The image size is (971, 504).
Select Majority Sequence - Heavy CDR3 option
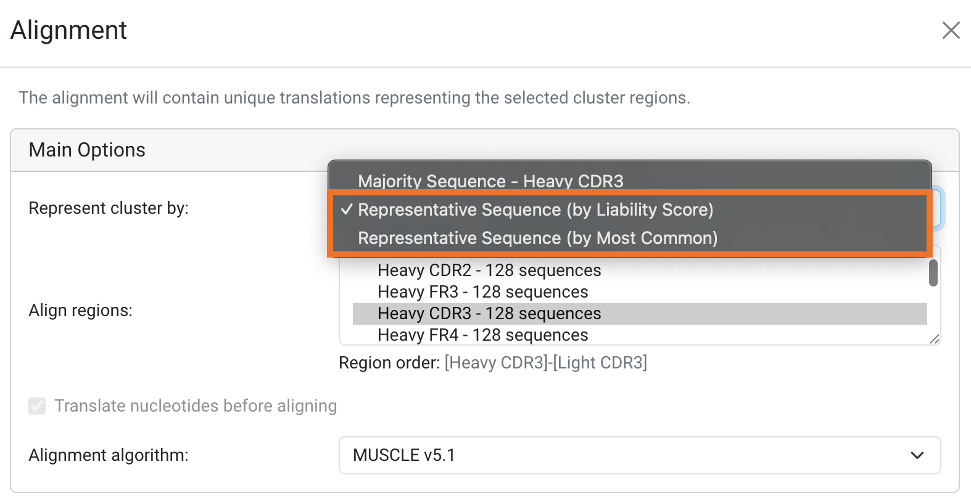490,181
